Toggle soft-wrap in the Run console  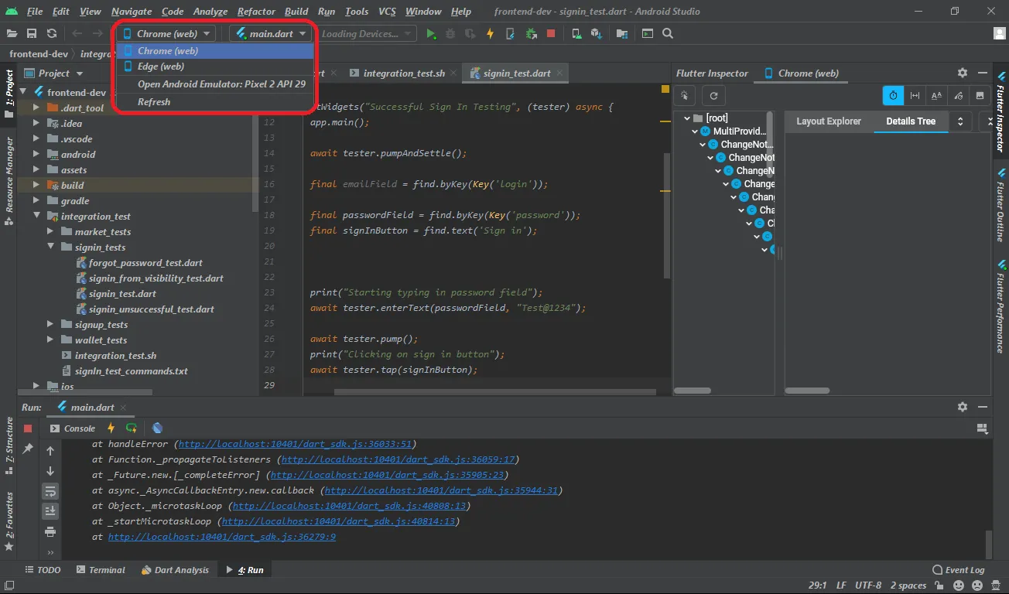50,491
